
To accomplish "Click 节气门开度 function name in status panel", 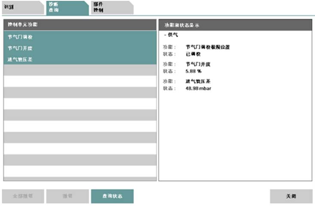I will tap(197, 64).
